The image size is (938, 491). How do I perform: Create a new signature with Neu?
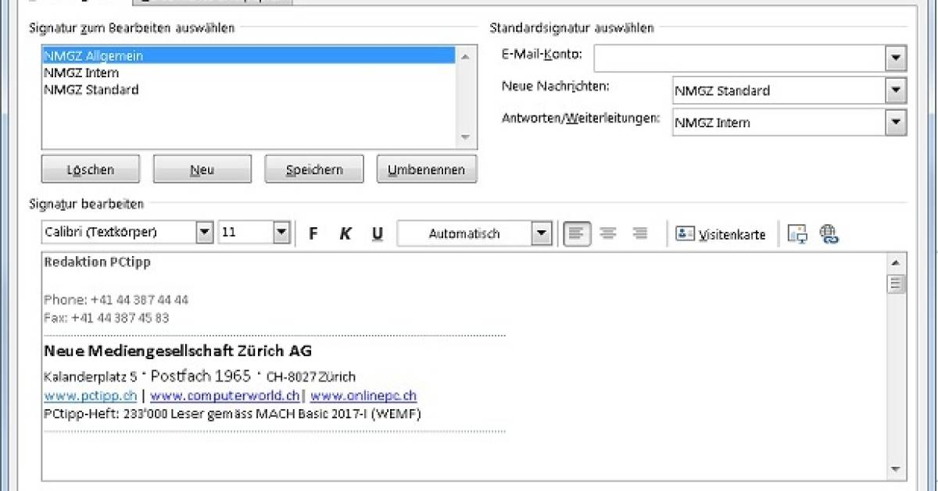point(202,169)
